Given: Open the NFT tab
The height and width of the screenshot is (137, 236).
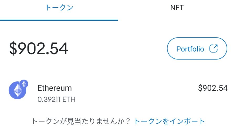Looking at the screenshot, I should [x=177, y=8].
